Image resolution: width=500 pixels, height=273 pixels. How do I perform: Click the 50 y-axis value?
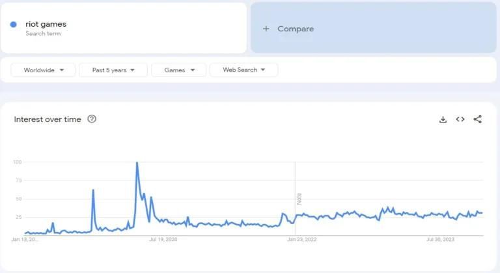point(18,199)
